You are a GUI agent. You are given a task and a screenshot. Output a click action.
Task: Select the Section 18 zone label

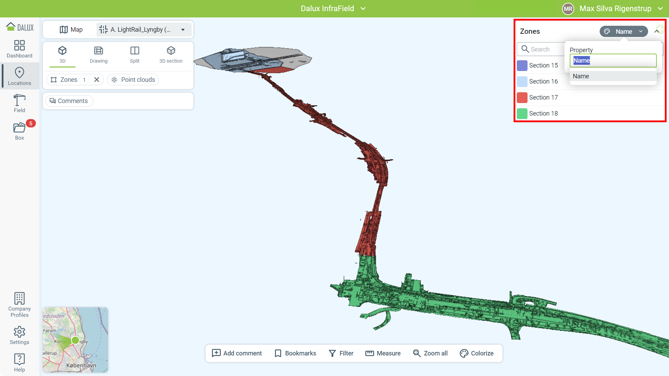tap(544, 113)
